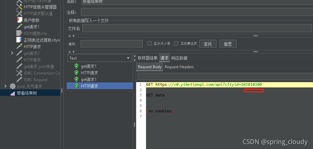Image resolution: width=313 pixels, height=149 pixels.
Task: Click the JDBC Connection Configuration wrench icon
Action: tap(19, 73)
